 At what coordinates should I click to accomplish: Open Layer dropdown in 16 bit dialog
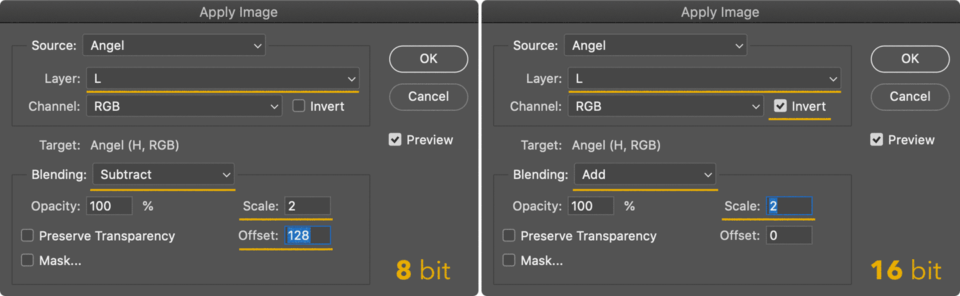[704, 79]
